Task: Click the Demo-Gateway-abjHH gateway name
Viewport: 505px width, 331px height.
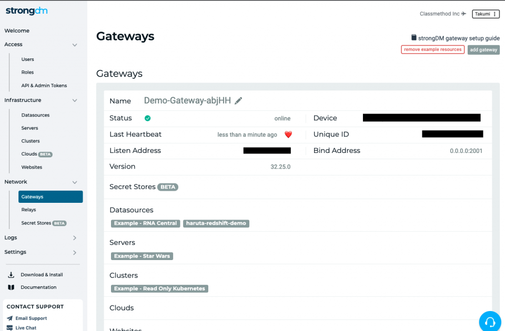Action: click(x=187, y=101)
